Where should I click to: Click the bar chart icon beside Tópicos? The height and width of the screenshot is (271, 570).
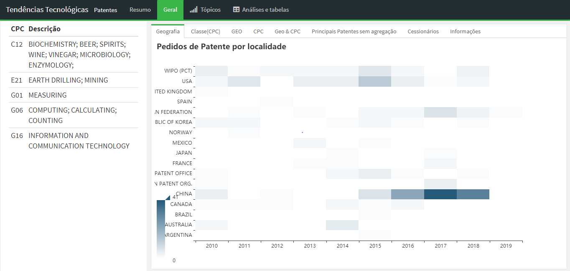pos(193,10)
